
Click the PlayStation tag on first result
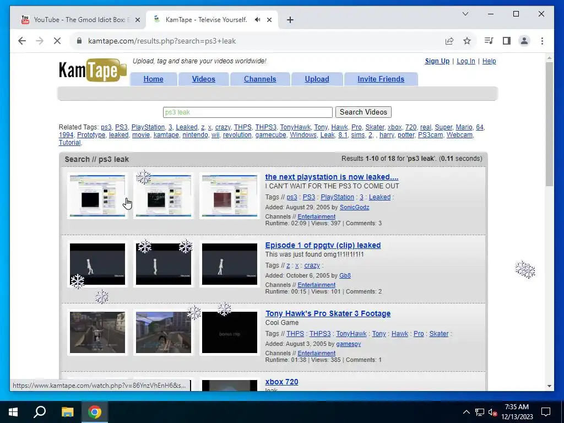coord(337,197)
